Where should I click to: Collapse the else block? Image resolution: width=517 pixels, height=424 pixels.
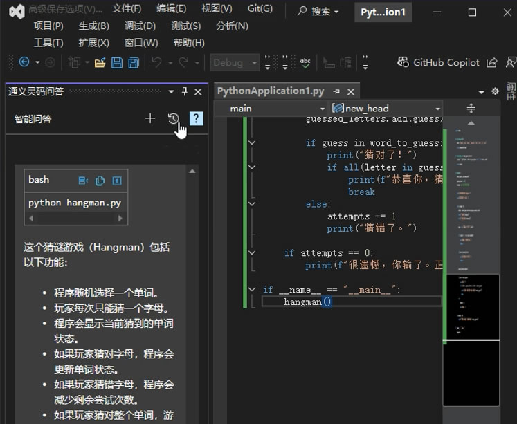click(x=252, y=203)
